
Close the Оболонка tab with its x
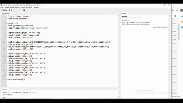8,89
